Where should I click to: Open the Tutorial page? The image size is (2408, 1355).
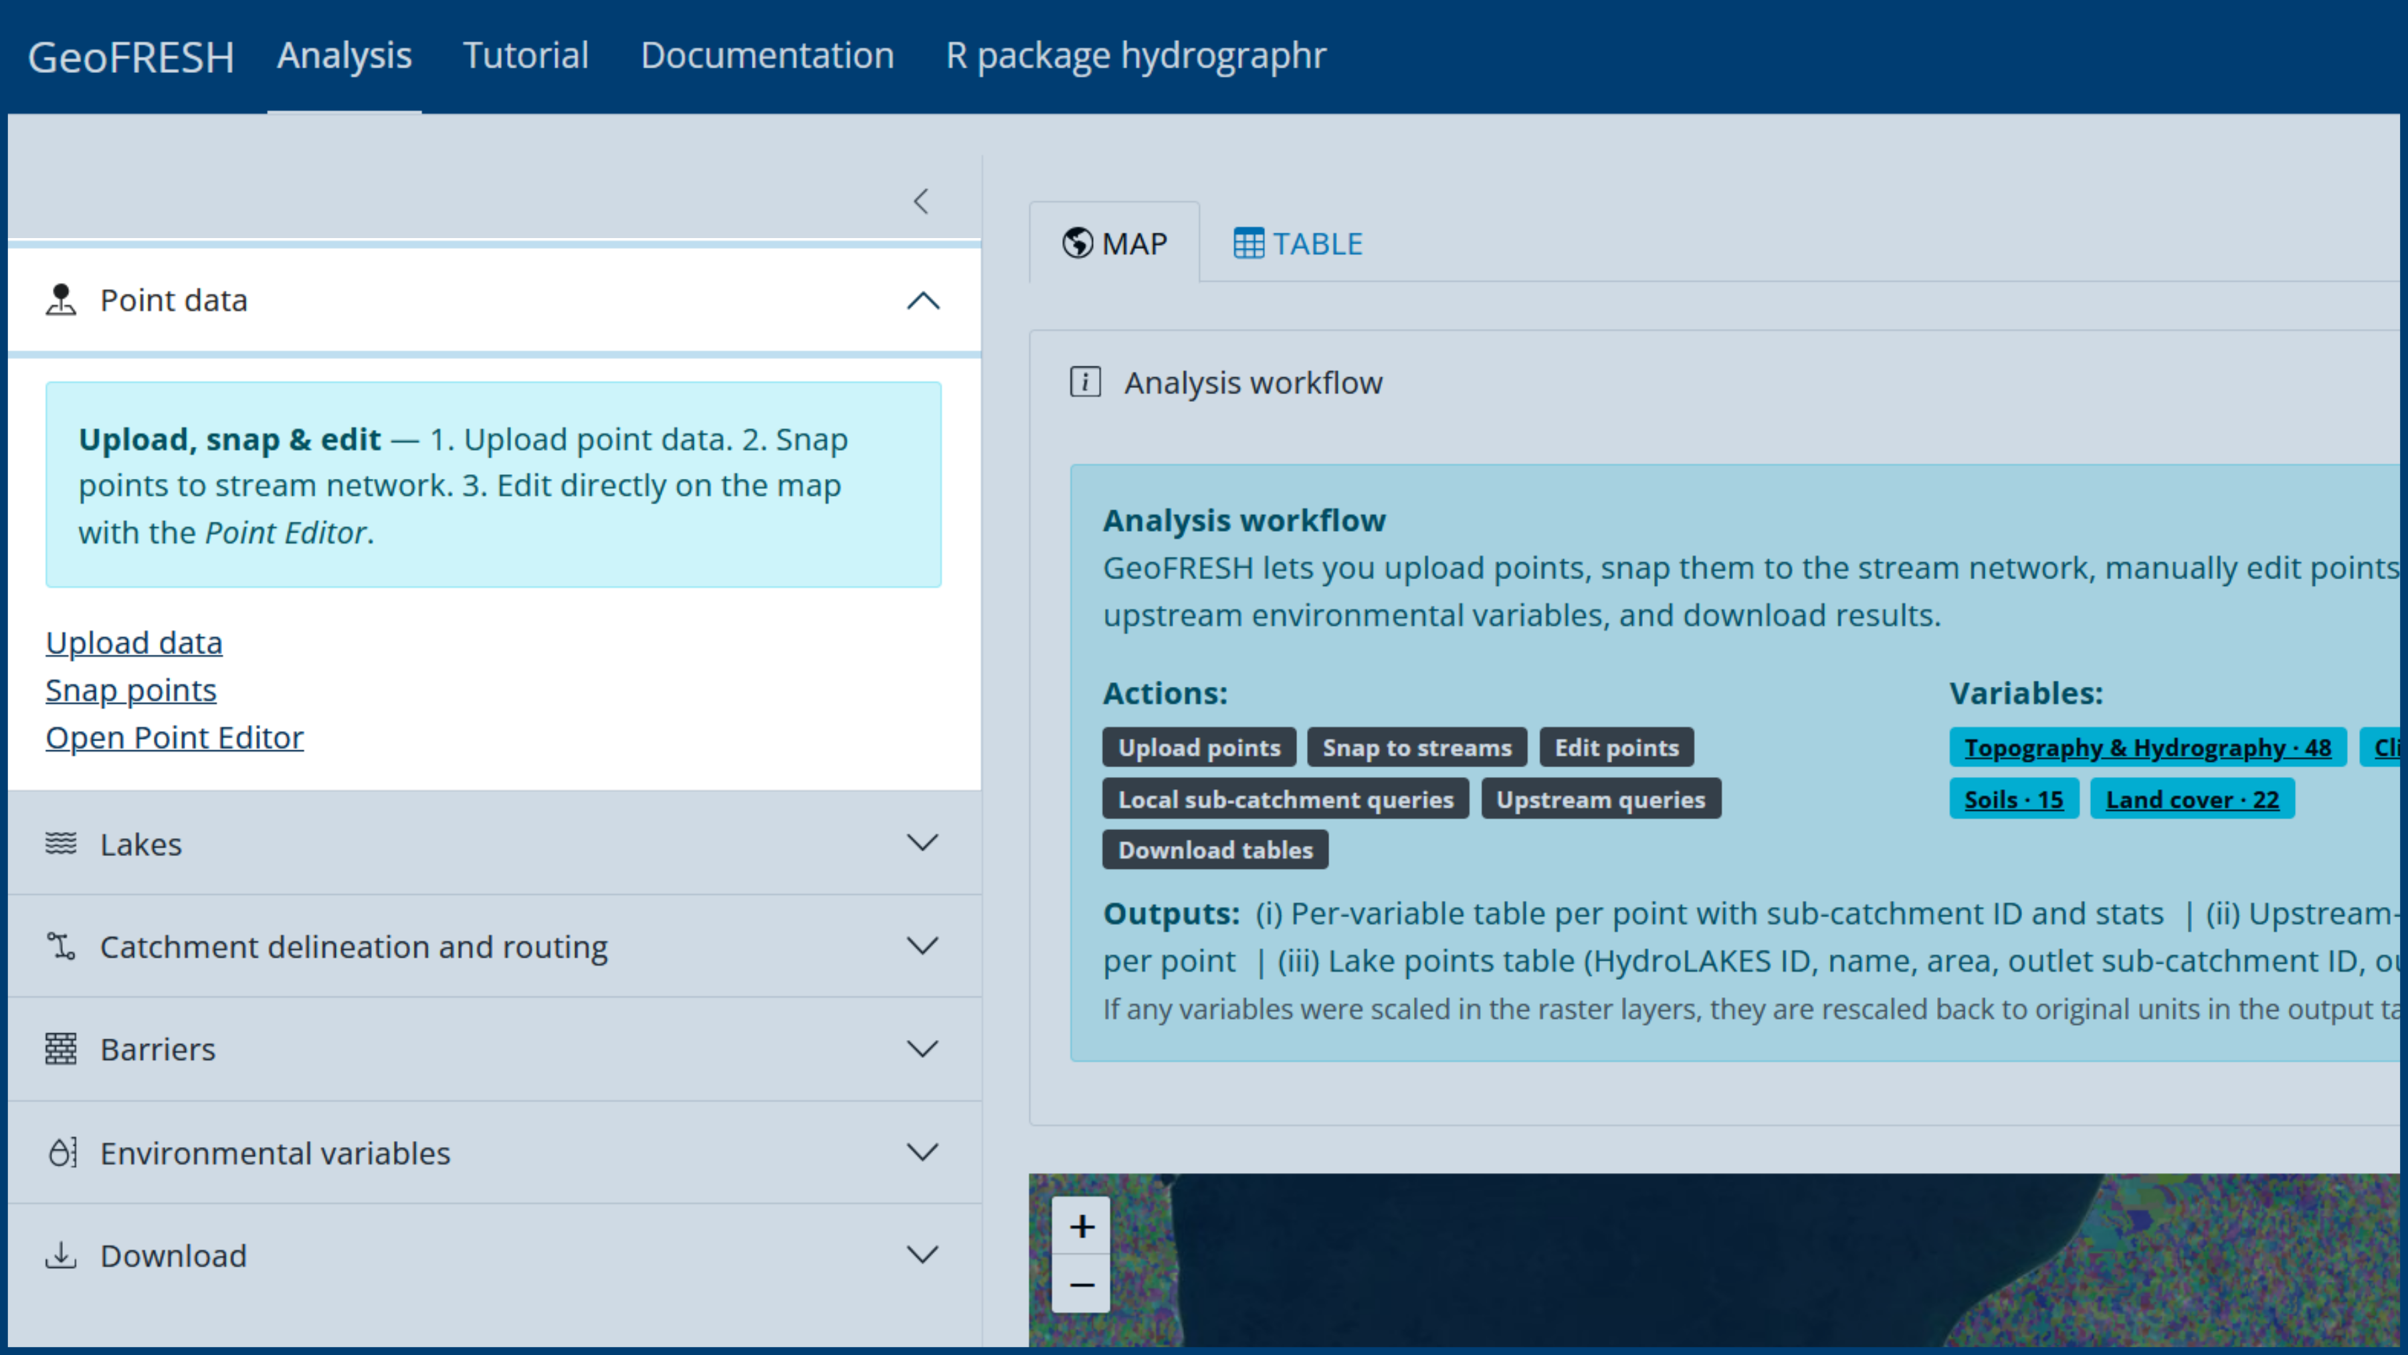(526, 56)
